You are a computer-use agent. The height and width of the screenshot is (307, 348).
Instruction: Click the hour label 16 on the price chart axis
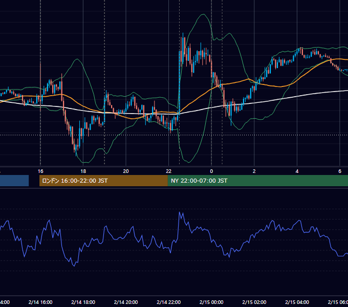(x=40, y=171)
